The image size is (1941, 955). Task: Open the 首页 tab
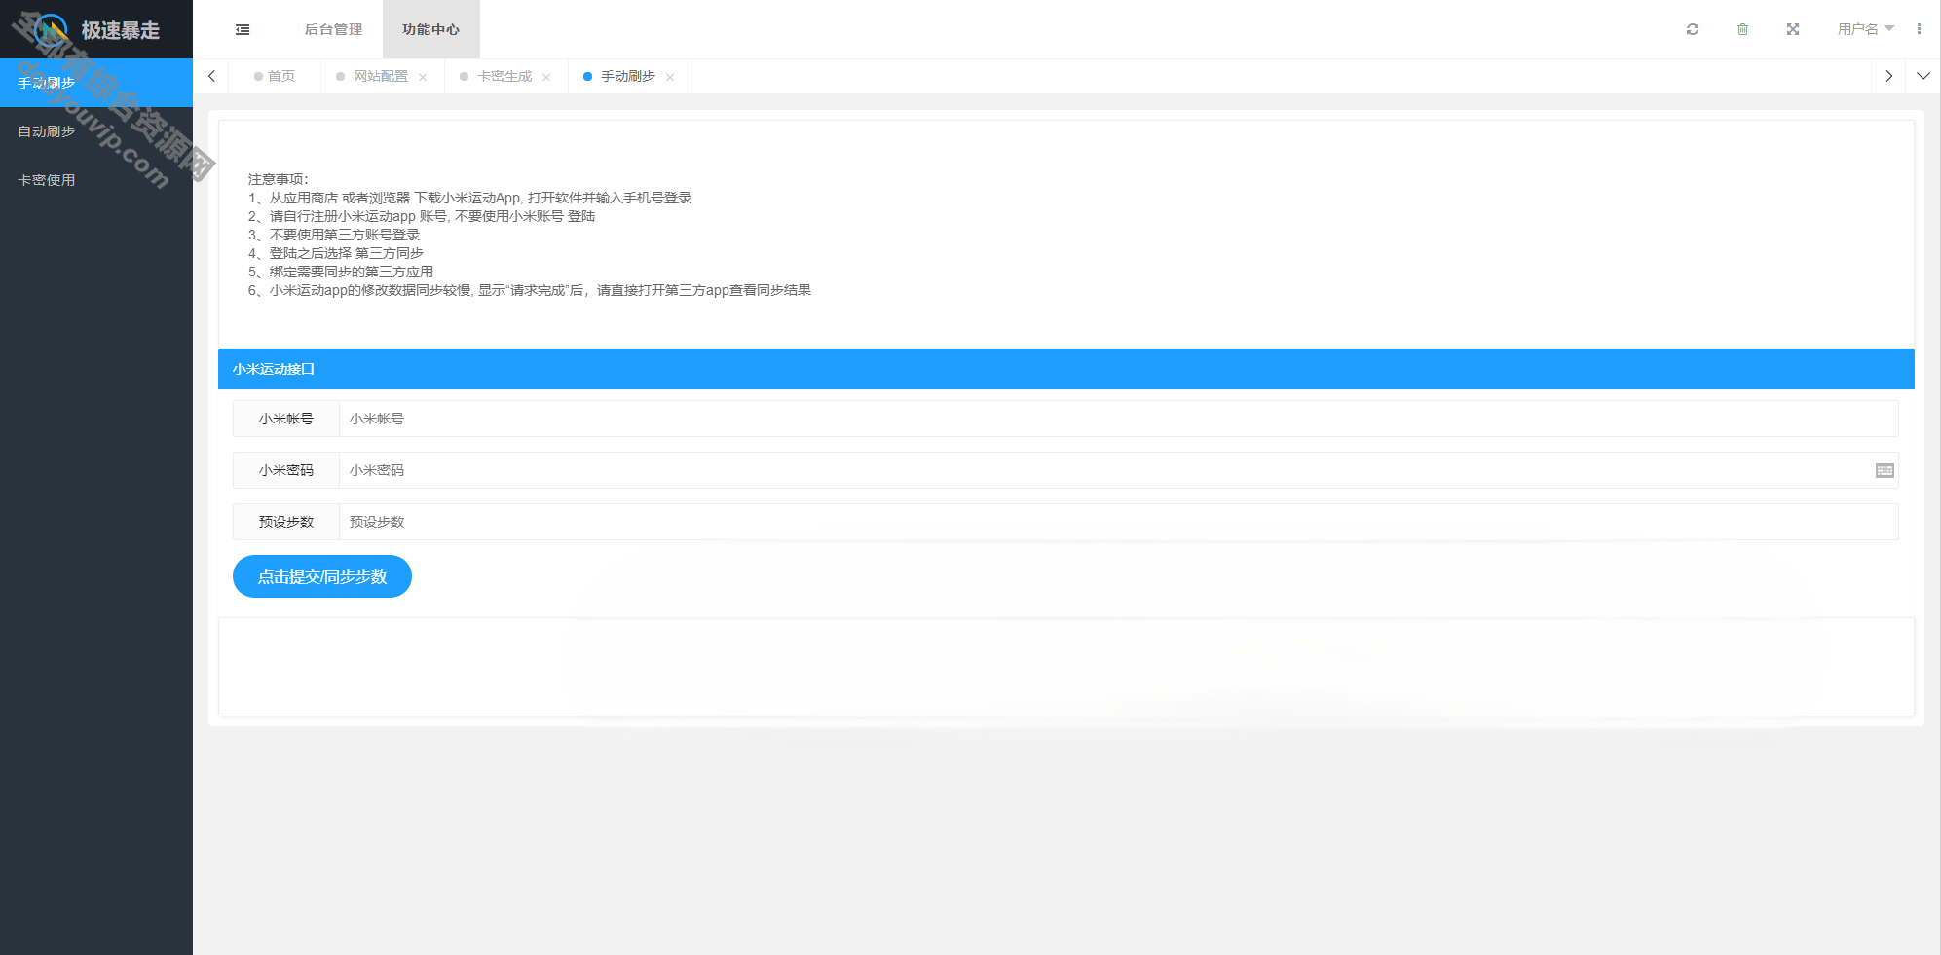[x=275, y=76]
